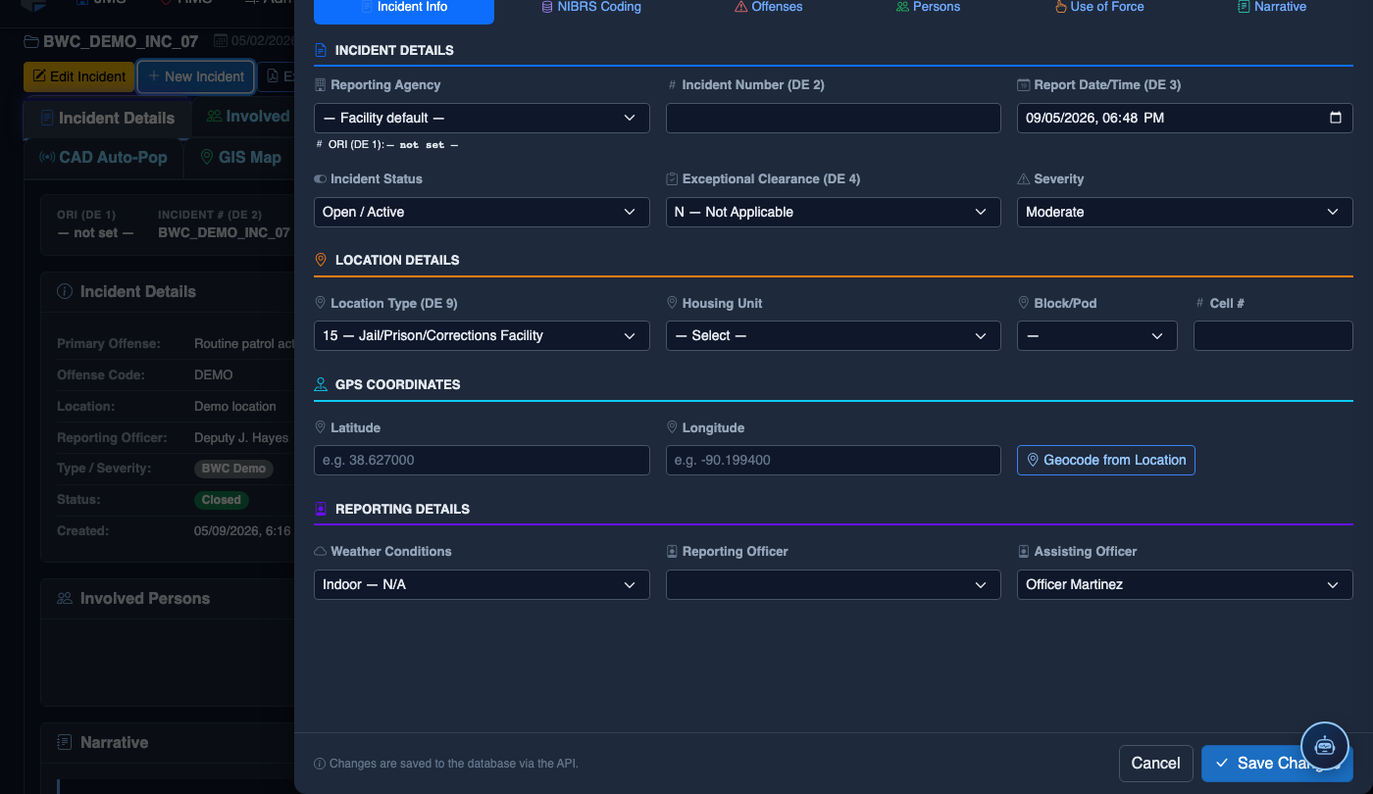Focus the Latitude input field

(482, 461)
